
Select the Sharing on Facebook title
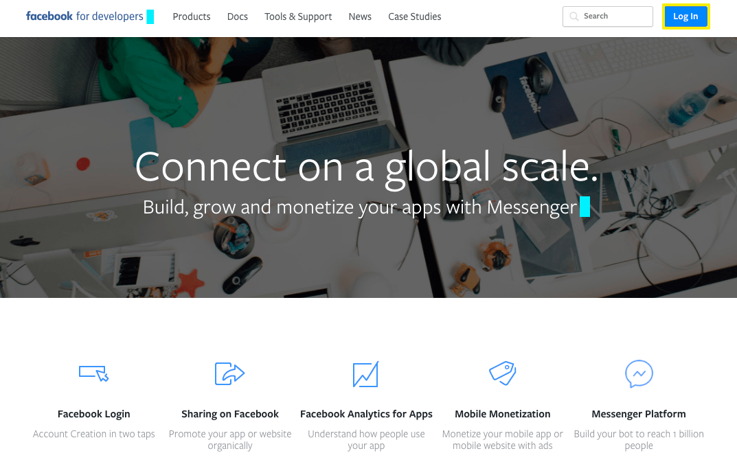click(x=230, y=414)
